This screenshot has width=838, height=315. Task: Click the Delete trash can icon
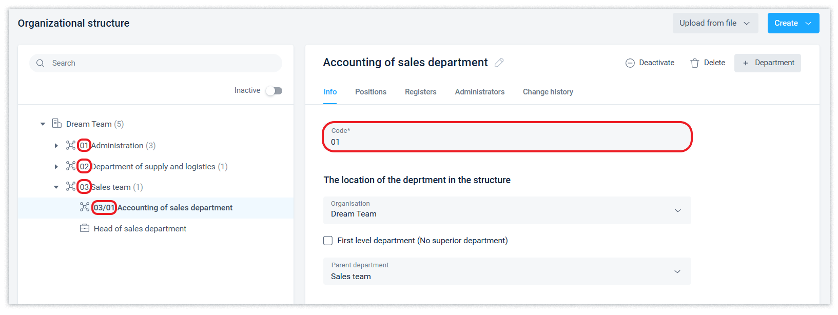point(695,63)
